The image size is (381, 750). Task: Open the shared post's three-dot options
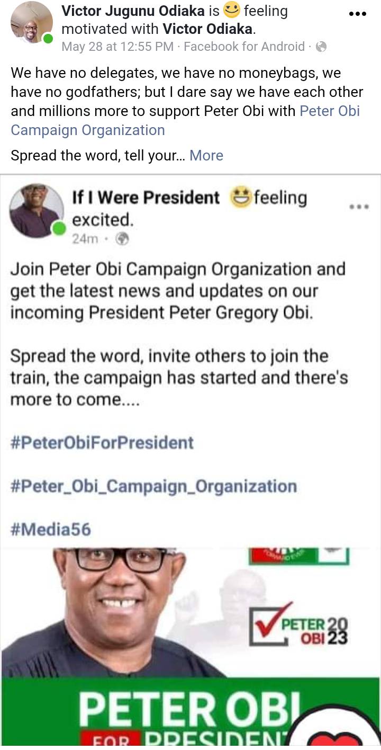[359, 206]
